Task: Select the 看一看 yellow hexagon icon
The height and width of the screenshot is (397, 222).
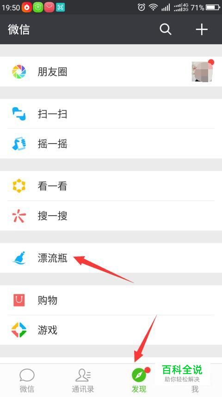Action: (x=19, y=186)
